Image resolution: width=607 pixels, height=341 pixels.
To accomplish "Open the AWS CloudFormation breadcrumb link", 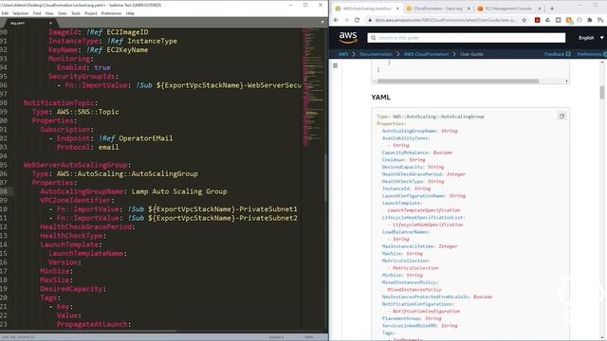I will (x=426, y=54).
